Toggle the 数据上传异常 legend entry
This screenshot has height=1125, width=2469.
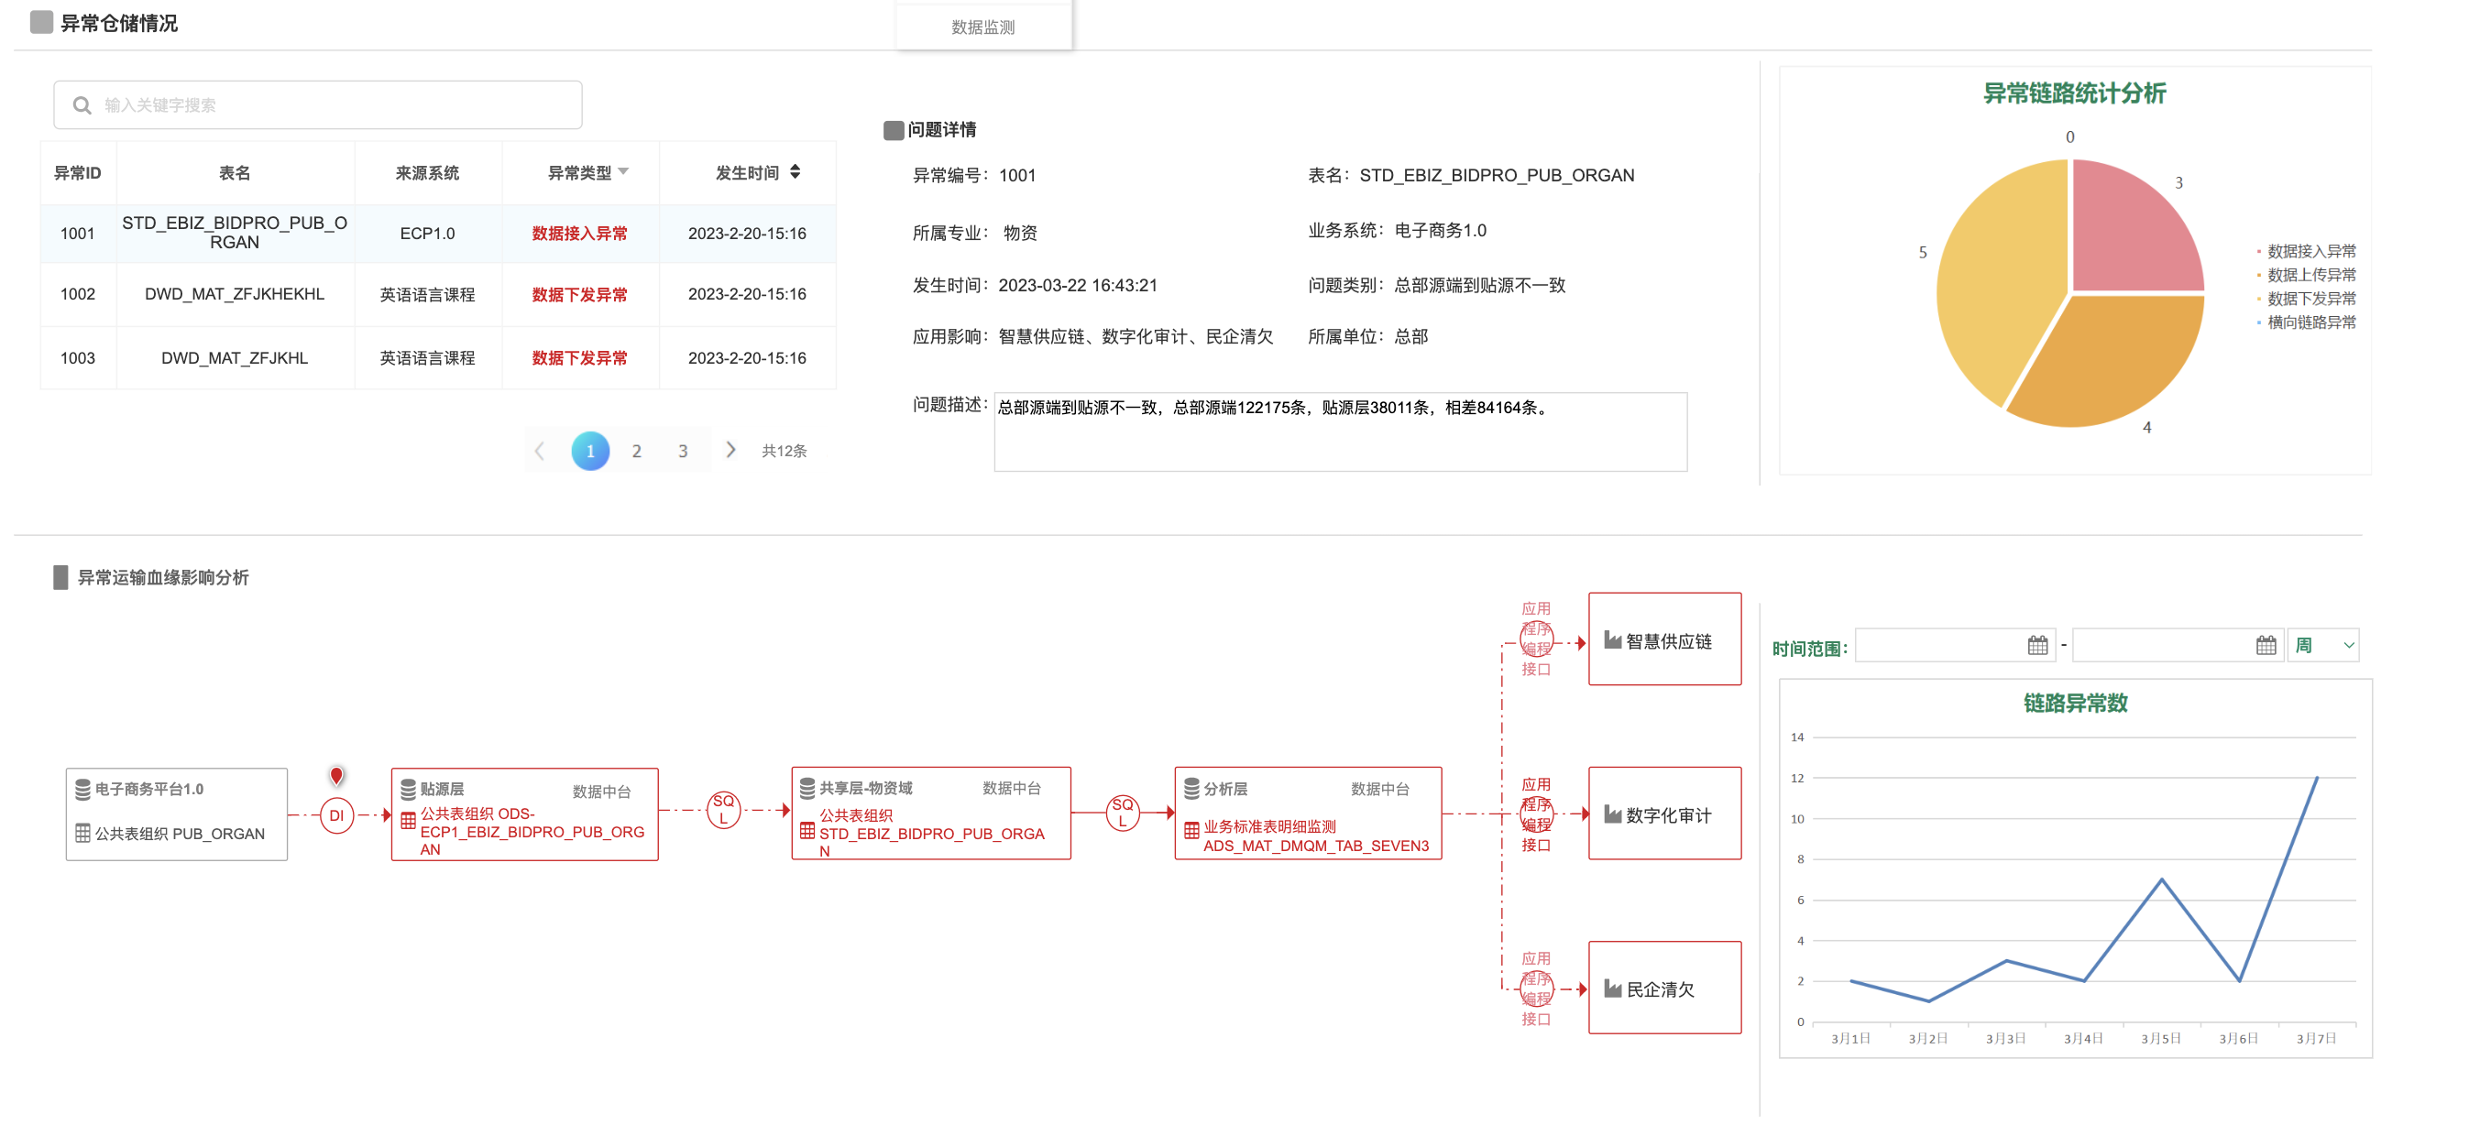[2308, 275]
